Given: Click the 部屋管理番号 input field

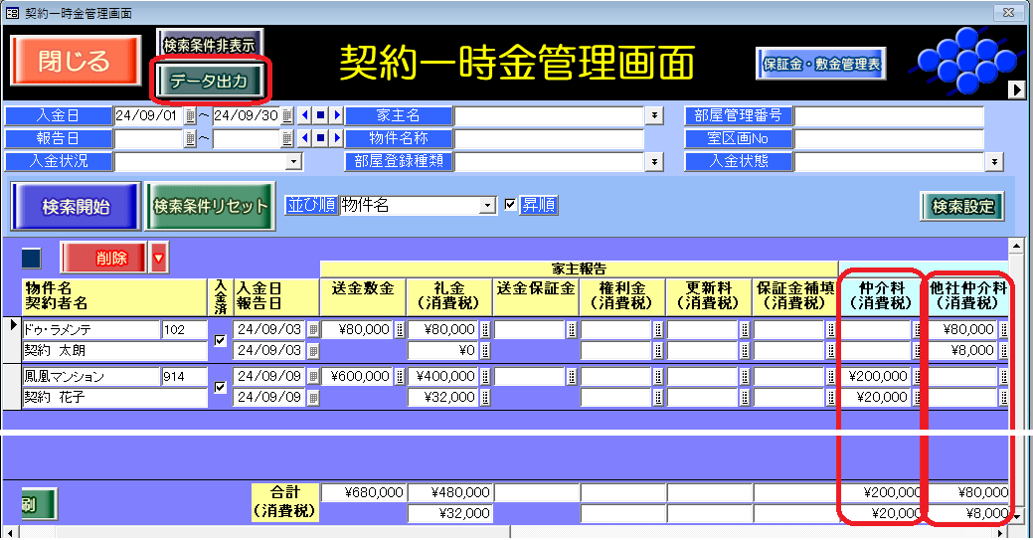Looking at the screenshot, I should (x=888, y=115).
